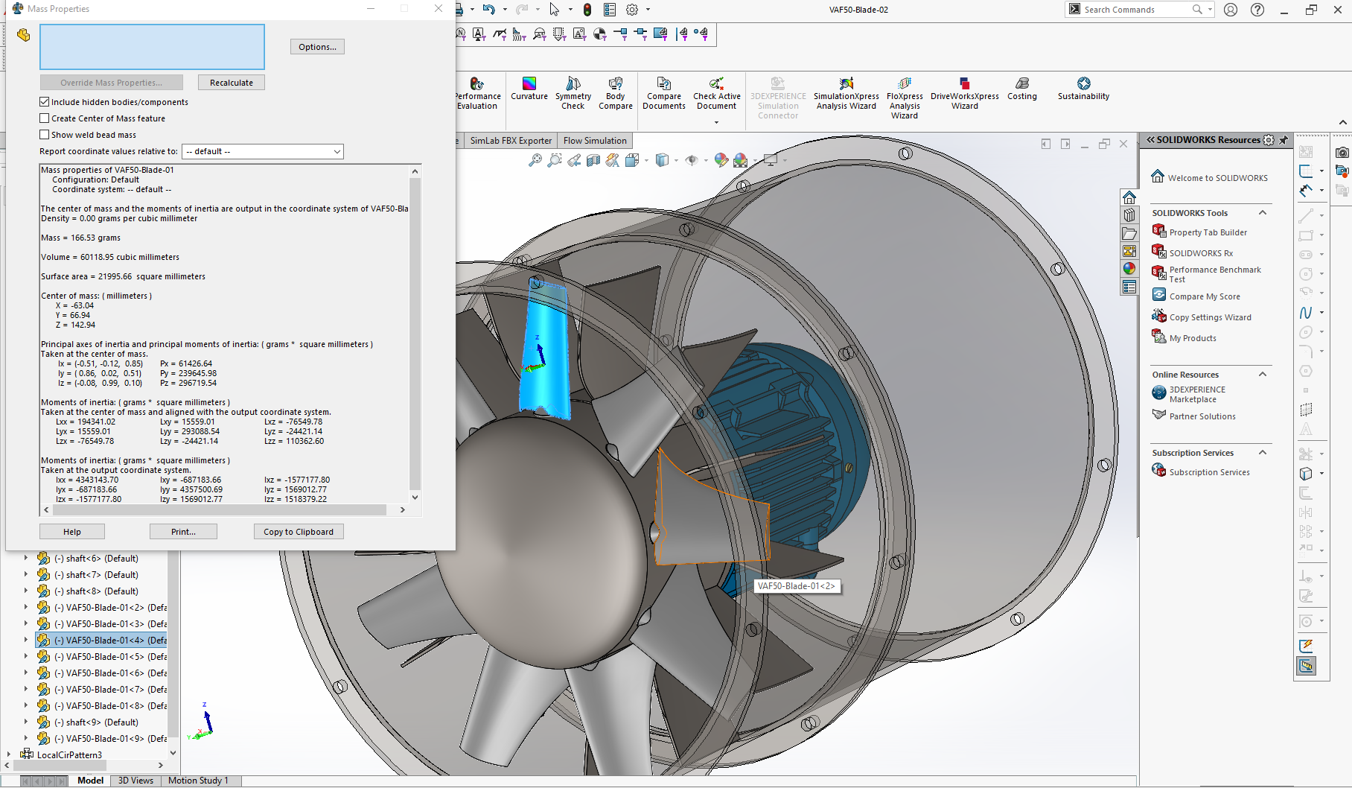1352x788 pixels.
Task: Click the Options... button
Action: pyautogui.click(x=317, y=47)
